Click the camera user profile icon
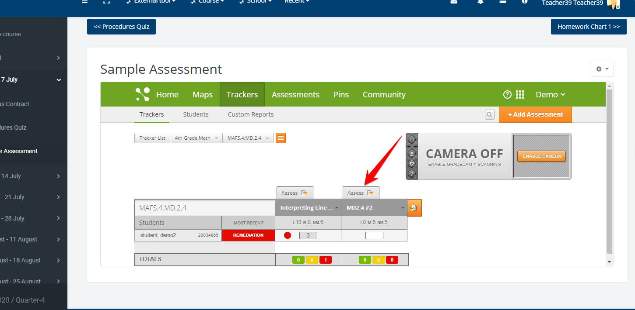The width and height of the screenshot is (635, 310). 412,154
